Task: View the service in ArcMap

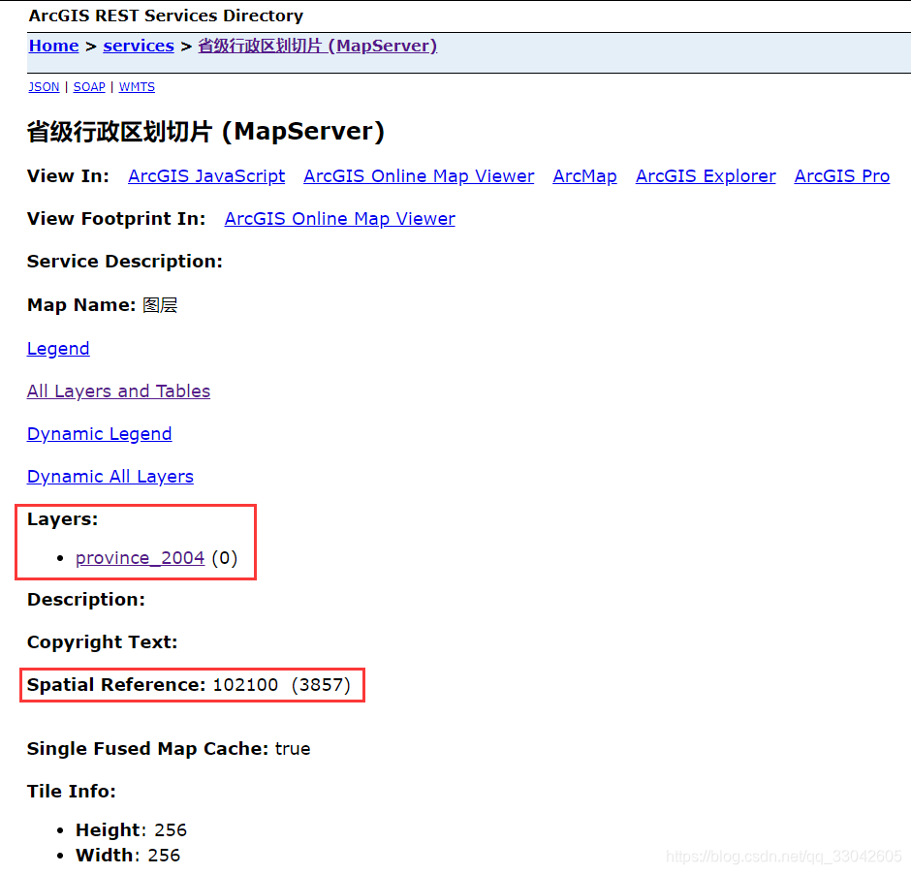Action: click(x=584, y=176)
